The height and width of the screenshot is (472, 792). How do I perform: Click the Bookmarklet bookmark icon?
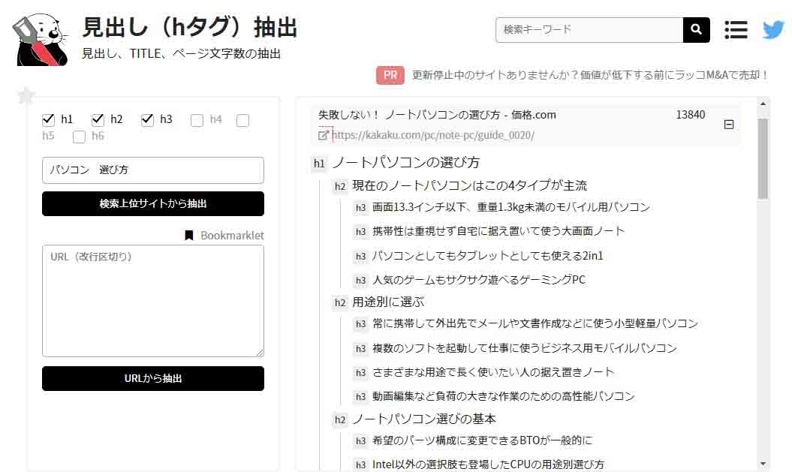click(189, 235)
